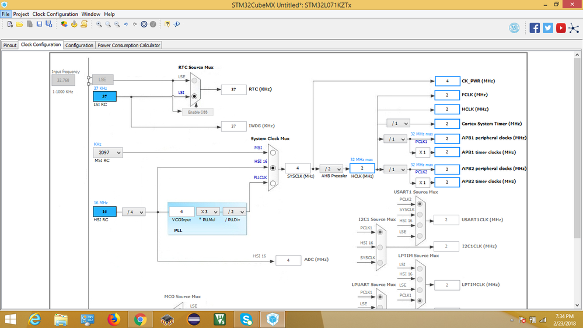Image resolution: width=583 pixels, height=328 pixels.
Task: Select MSI in the System Clock Mux
Action: (273, 153)
